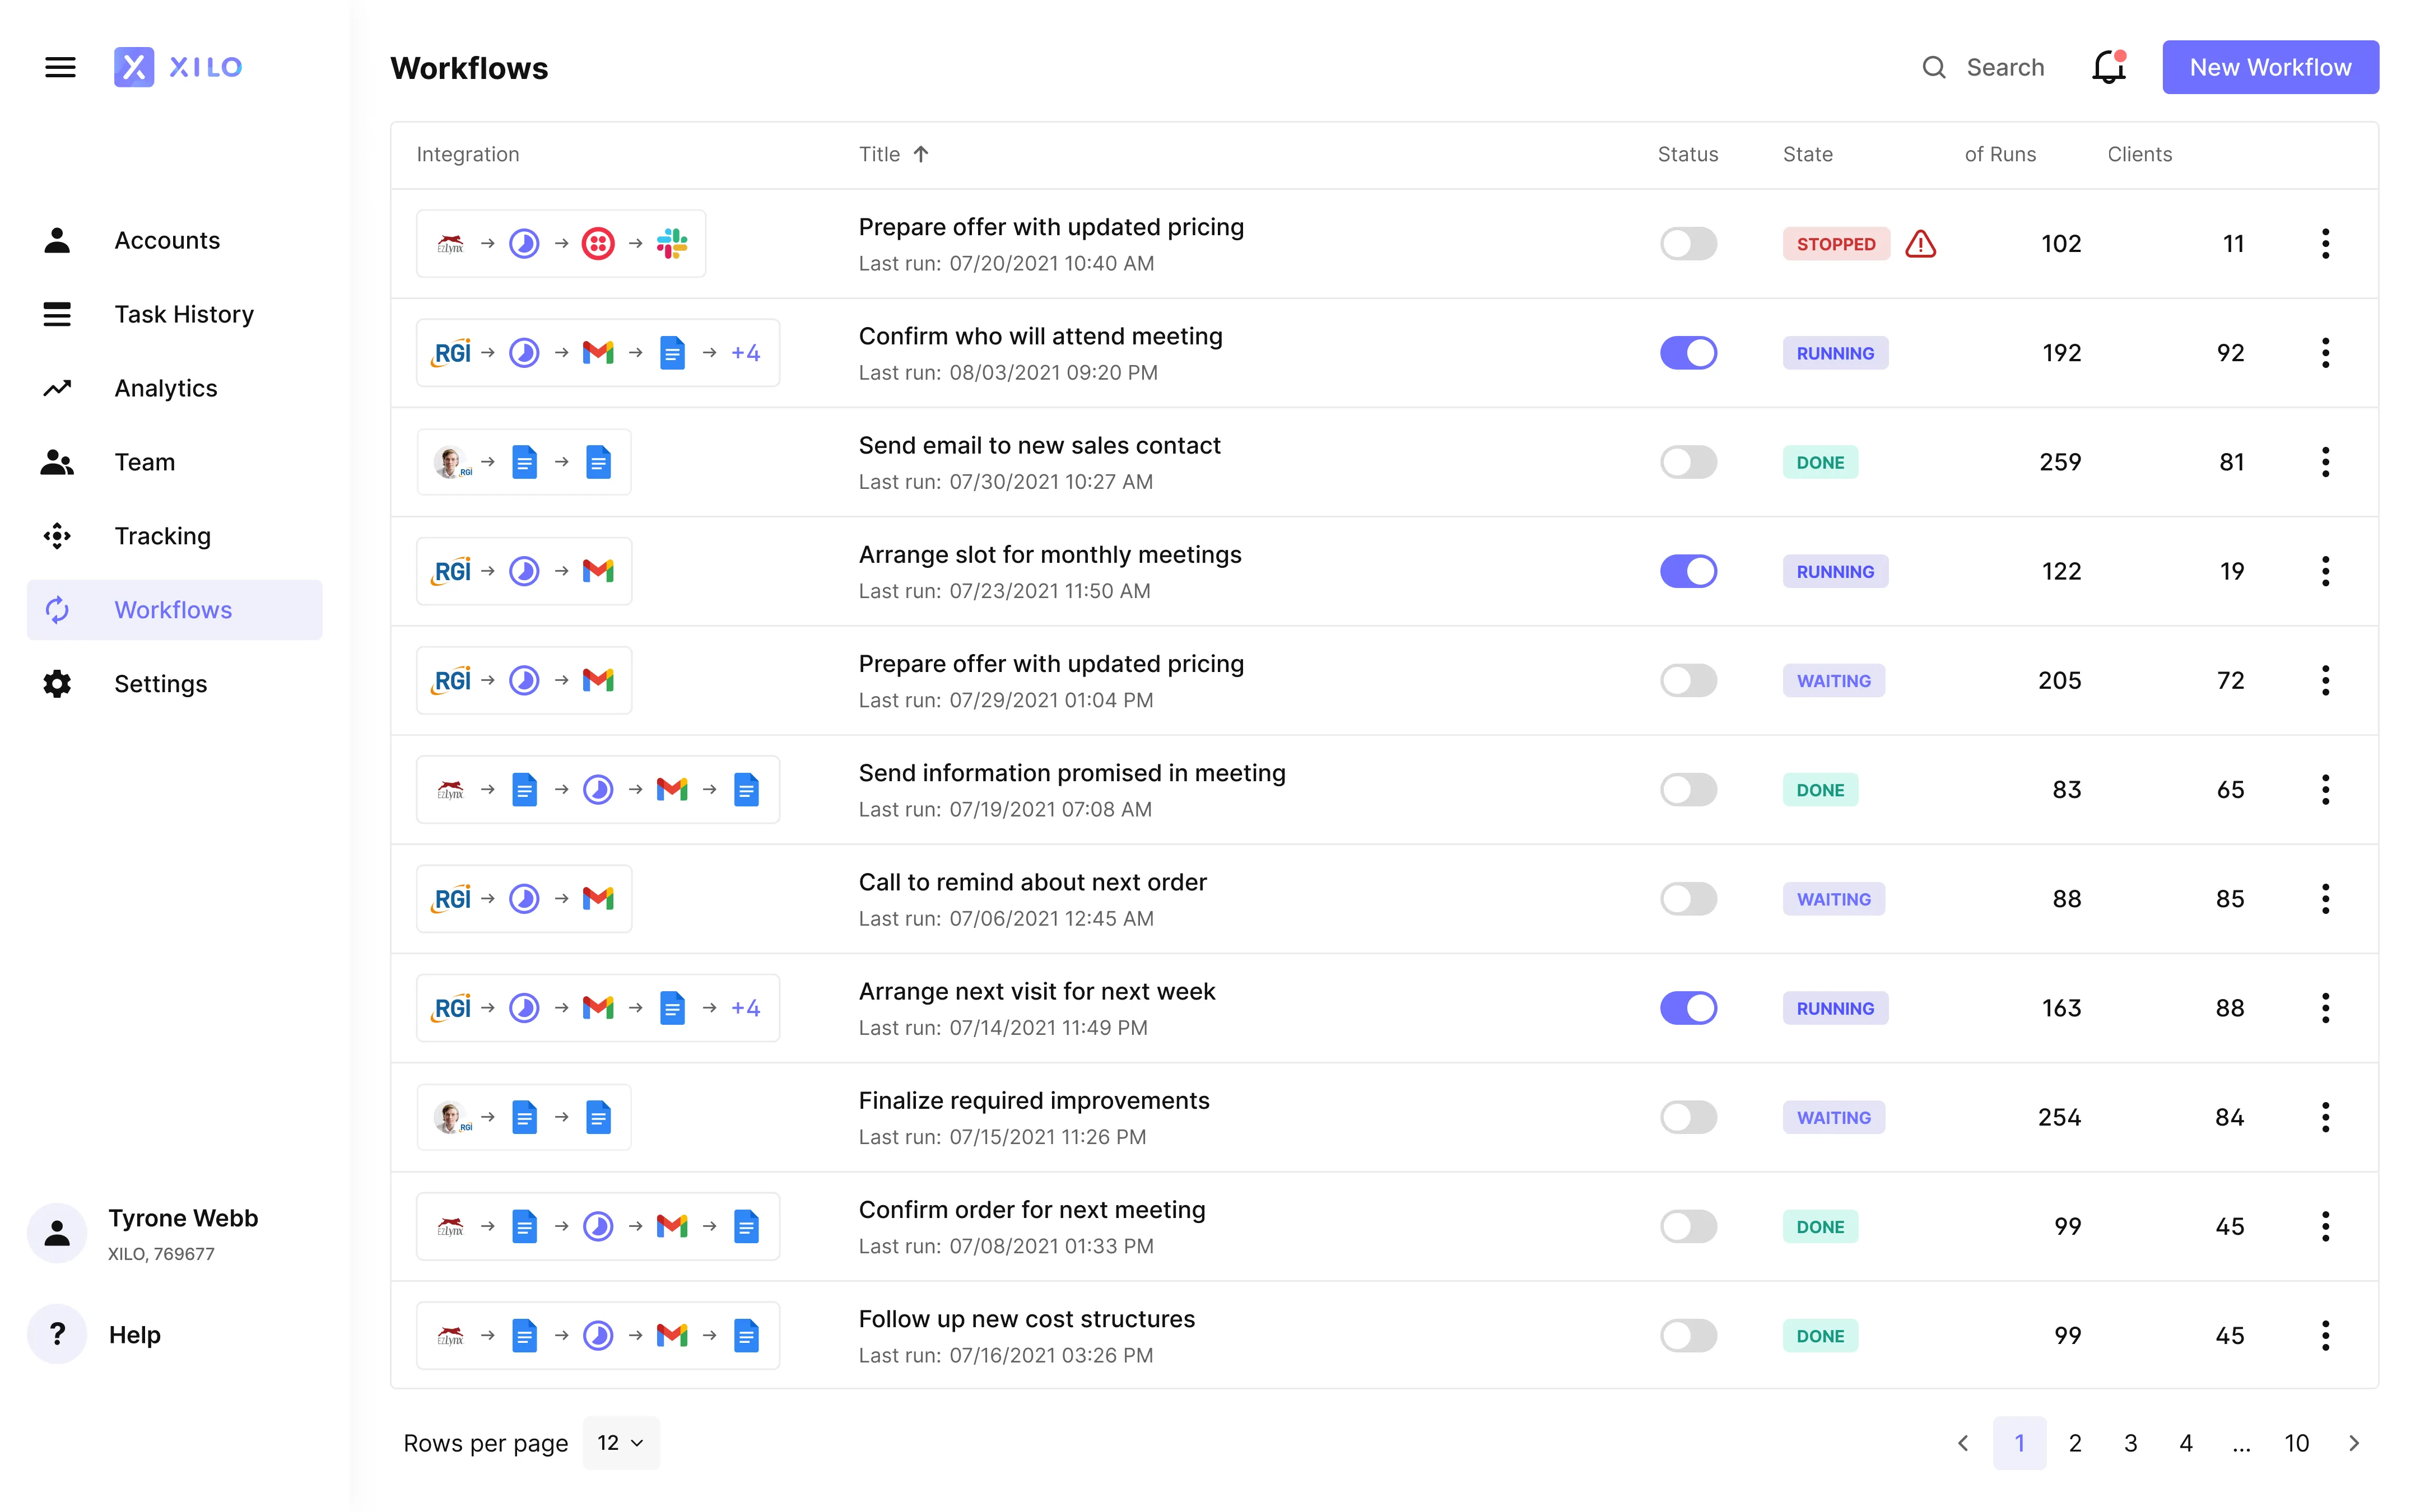2420x1512 pixels.
Task: Click the warning triangle next to STOPPED
Action: point(1920,244)
